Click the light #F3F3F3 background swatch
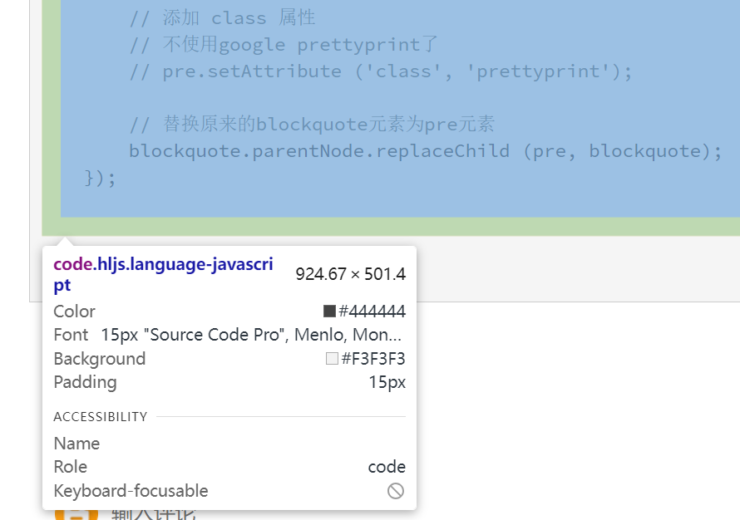The width and height of the screenshot is (740, 520). (332, 359)
